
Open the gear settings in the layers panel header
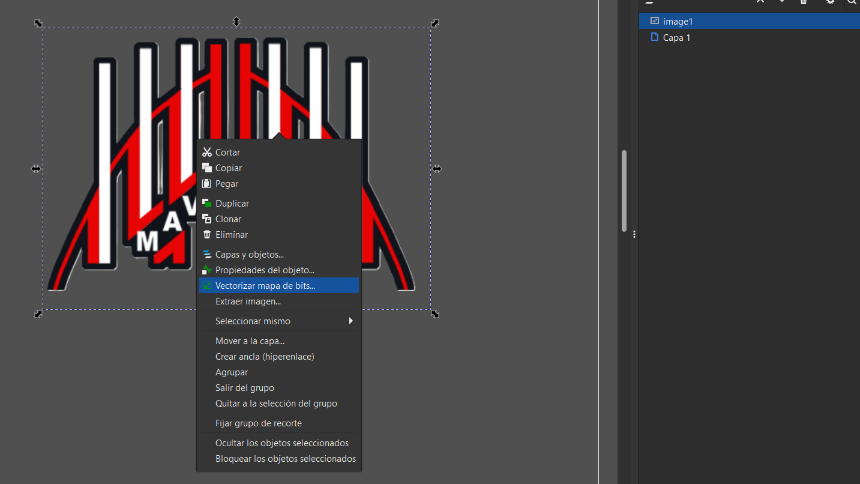(x=831, y=2)
